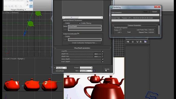
Task: Click the Top viewport name label
Action: tap(8, 13)
